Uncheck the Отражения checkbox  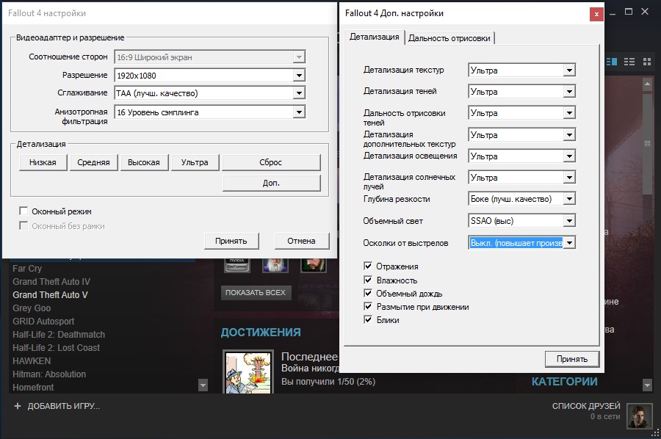click(x=368, y=266)
